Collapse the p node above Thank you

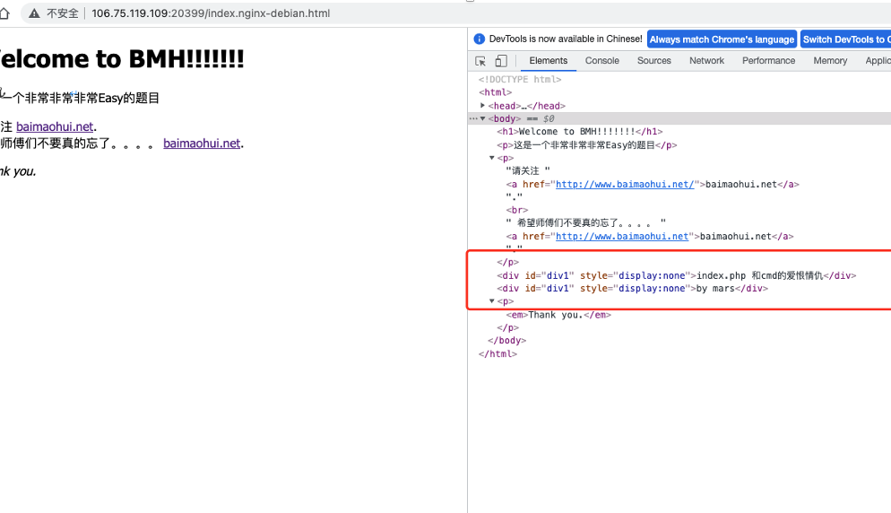point(492,300)
